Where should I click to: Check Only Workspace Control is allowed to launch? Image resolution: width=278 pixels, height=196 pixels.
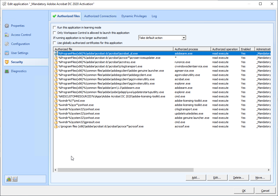pos(54,33)
